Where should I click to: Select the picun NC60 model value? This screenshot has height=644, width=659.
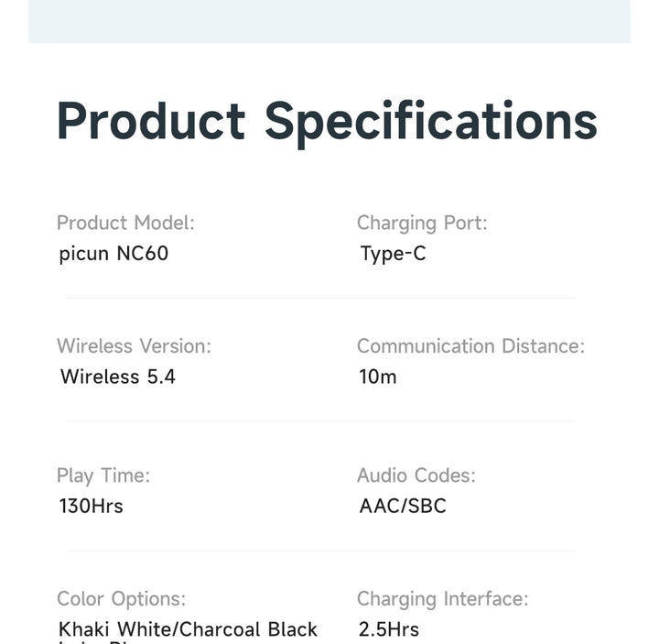(x=113, y=254)
